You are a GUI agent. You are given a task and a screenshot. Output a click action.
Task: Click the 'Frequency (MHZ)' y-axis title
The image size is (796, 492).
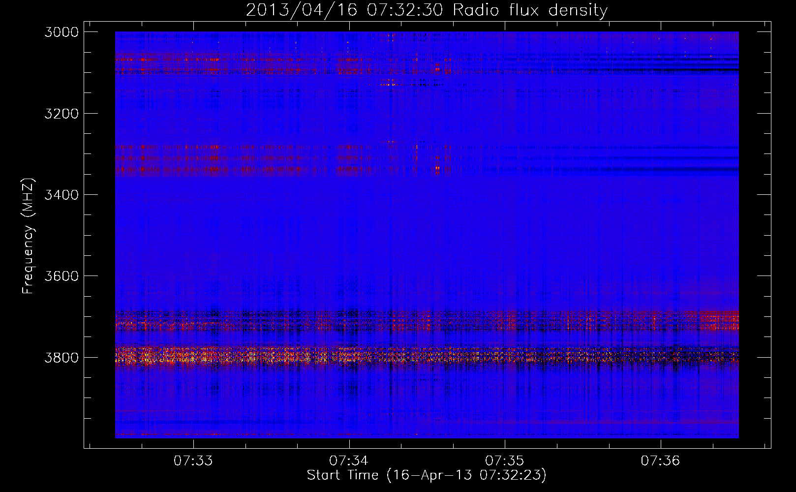pyautogui.click(x=29, y=236)
